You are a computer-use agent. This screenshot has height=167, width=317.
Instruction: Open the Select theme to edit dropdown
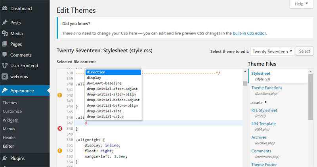pos(272,51)
